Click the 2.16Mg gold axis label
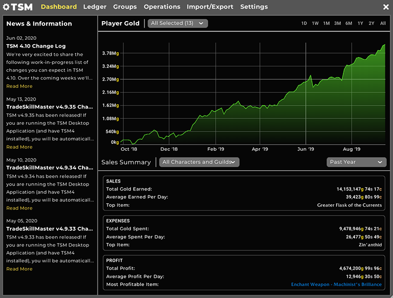The image size is (393, 298). pyautogui.click(x=111, y=92)
